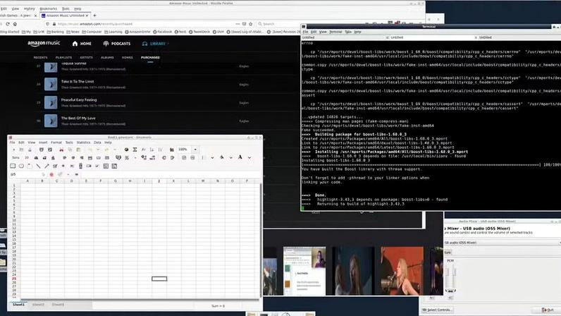Sort ascending using Gnumeric toolbar icon
Image resolution: width=561 pixels, height=316 pixels.
[152, 150]
